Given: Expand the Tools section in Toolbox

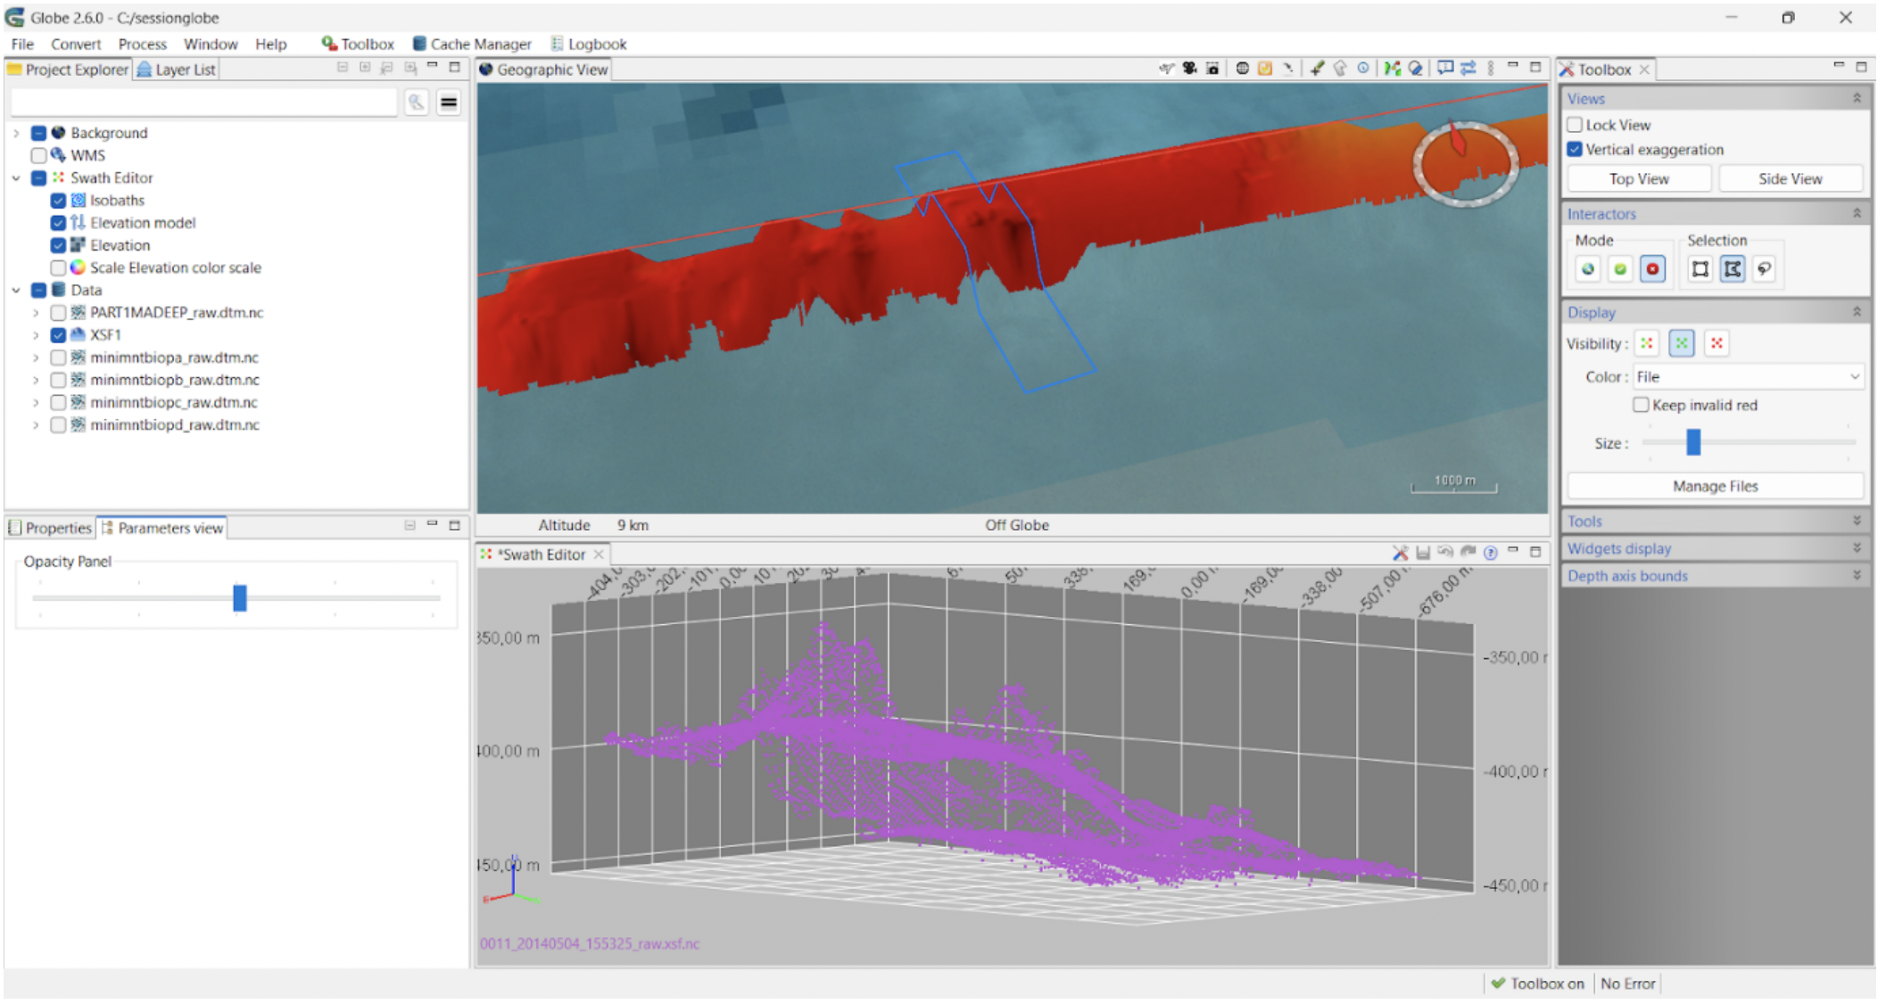Looking at the screenshot, I should pyautogui.click(x=1716, y=521).
